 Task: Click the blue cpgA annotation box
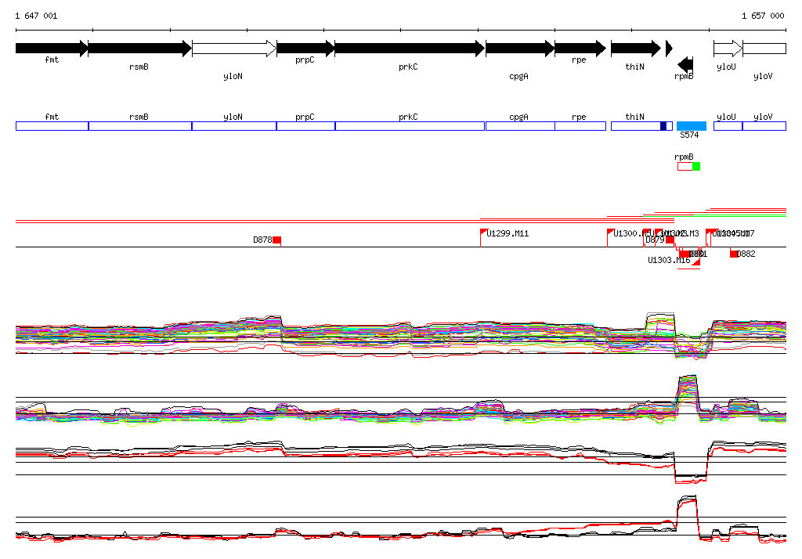(x=520, y=126)
